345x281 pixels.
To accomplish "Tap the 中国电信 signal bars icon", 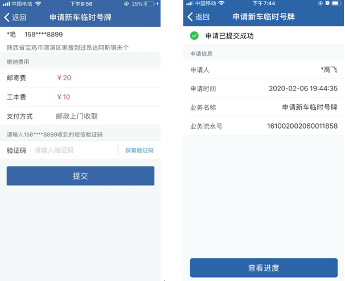I will pos(6,4).
